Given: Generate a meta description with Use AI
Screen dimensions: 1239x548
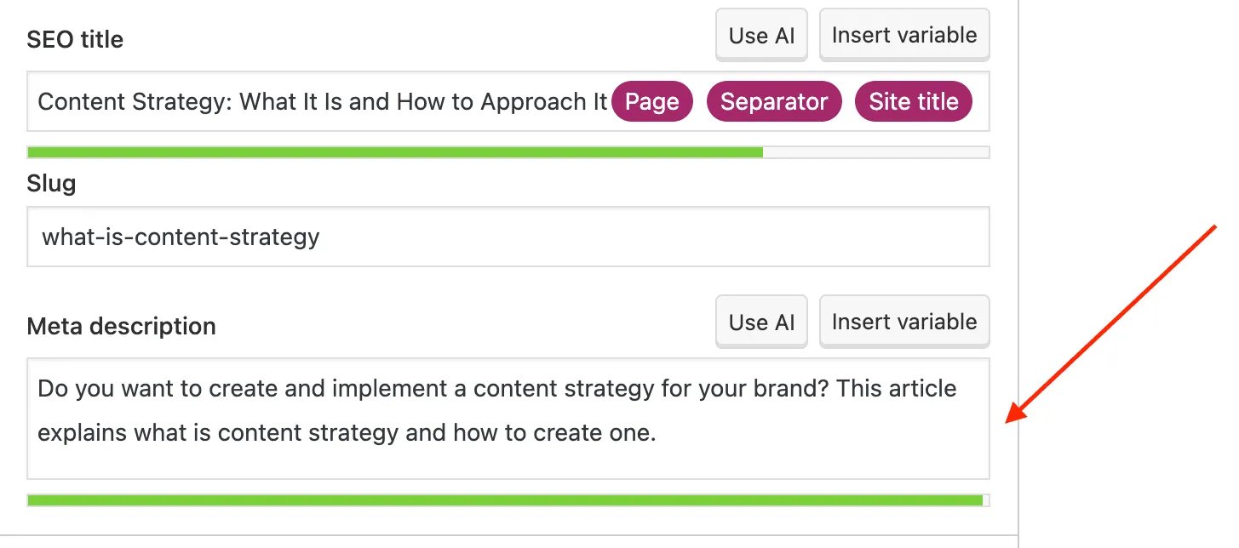Looking at the screenshot, I should [760, 321].
